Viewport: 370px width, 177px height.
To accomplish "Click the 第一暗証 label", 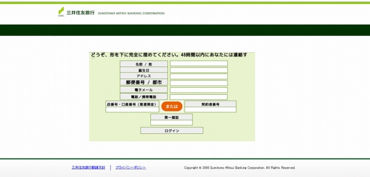I will 171,117.
